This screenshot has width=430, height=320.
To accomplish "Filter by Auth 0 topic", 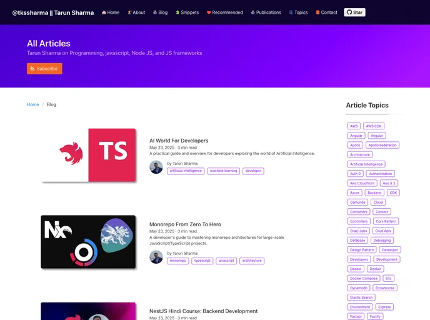I will click(355, 174).
